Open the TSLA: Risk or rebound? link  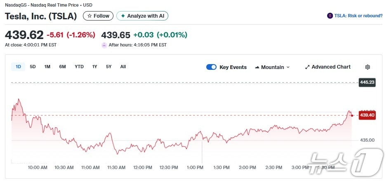coord(358,16)
